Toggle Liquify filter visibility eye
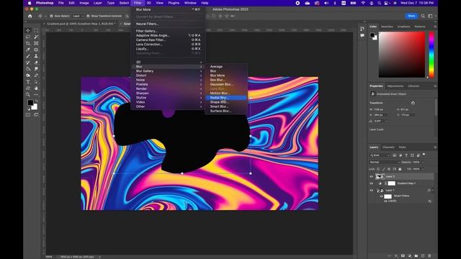The height and width of the screenshot is (259, 461). click(385, 201)
